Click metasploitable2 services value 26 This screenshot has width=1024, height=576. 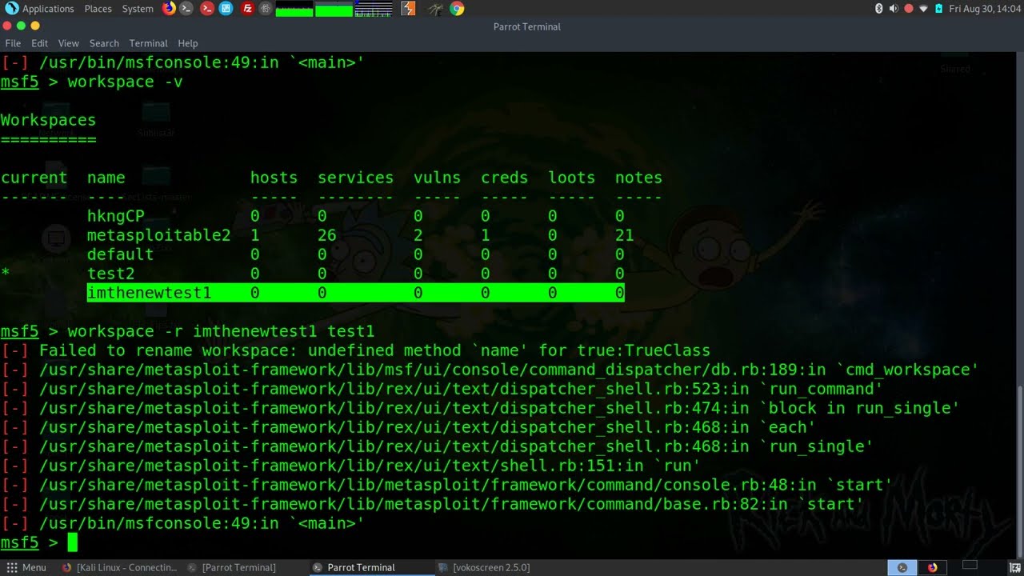tap(326, 235)
